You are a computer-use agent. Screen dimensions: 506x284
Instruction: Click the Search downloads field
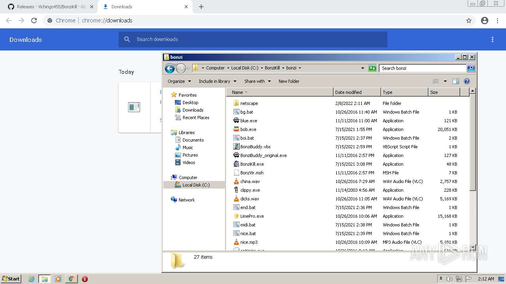point(253,39)
